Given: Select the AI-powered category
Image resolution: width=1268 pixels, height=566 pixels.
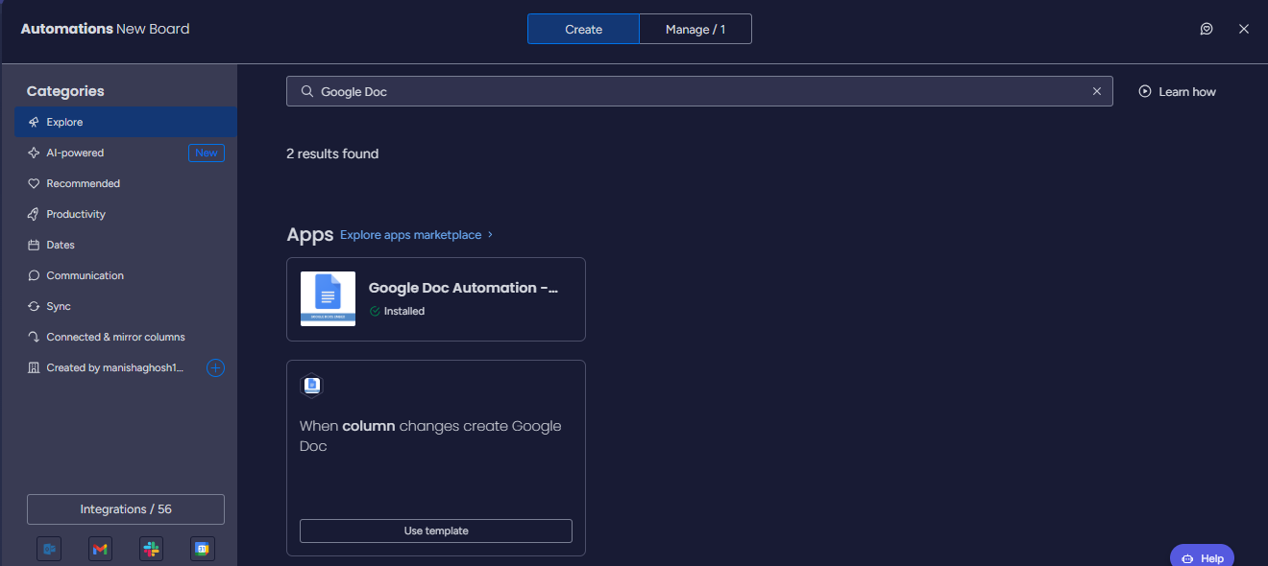Looking at the screenshot, I should tap(75, 153).
